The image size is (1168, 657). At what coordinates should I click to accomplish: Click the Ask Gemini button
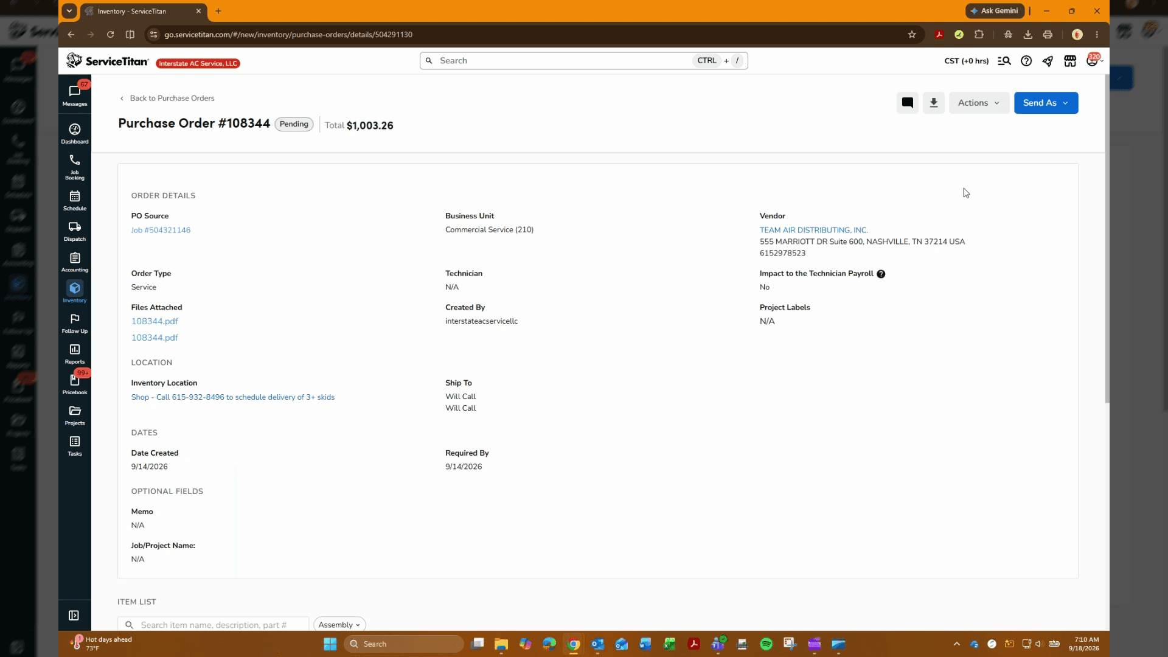pos(995,11)
